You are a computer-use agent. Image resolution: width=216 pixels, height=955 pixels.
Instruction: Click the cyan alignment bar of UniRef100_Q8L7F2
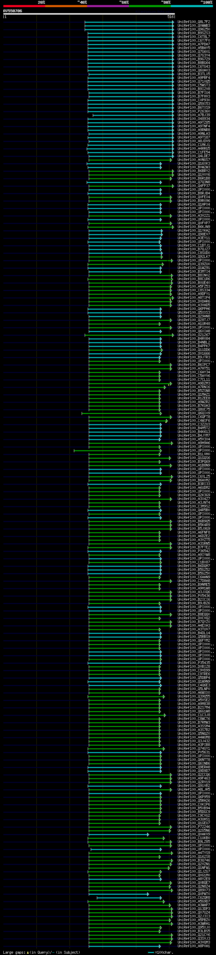129,22
